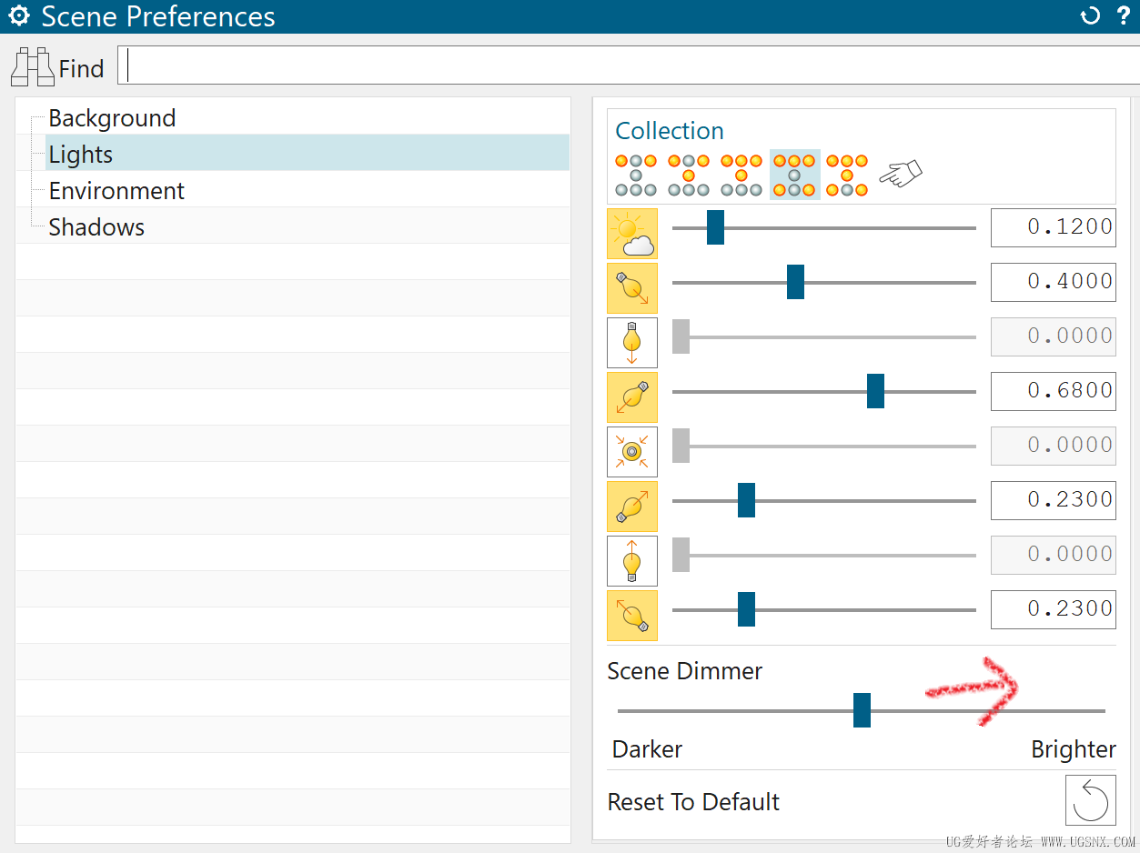The image size is (1140, 853).
Task: Click the Scene Dimmer slider handle
Action: click(862, 710)
